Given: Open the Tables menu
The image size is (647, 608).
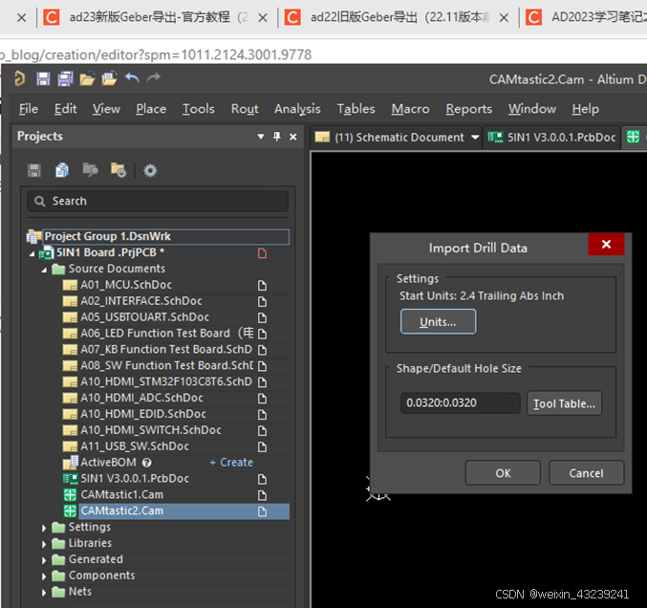Looking at the screenshot, I should pos(356,109).
